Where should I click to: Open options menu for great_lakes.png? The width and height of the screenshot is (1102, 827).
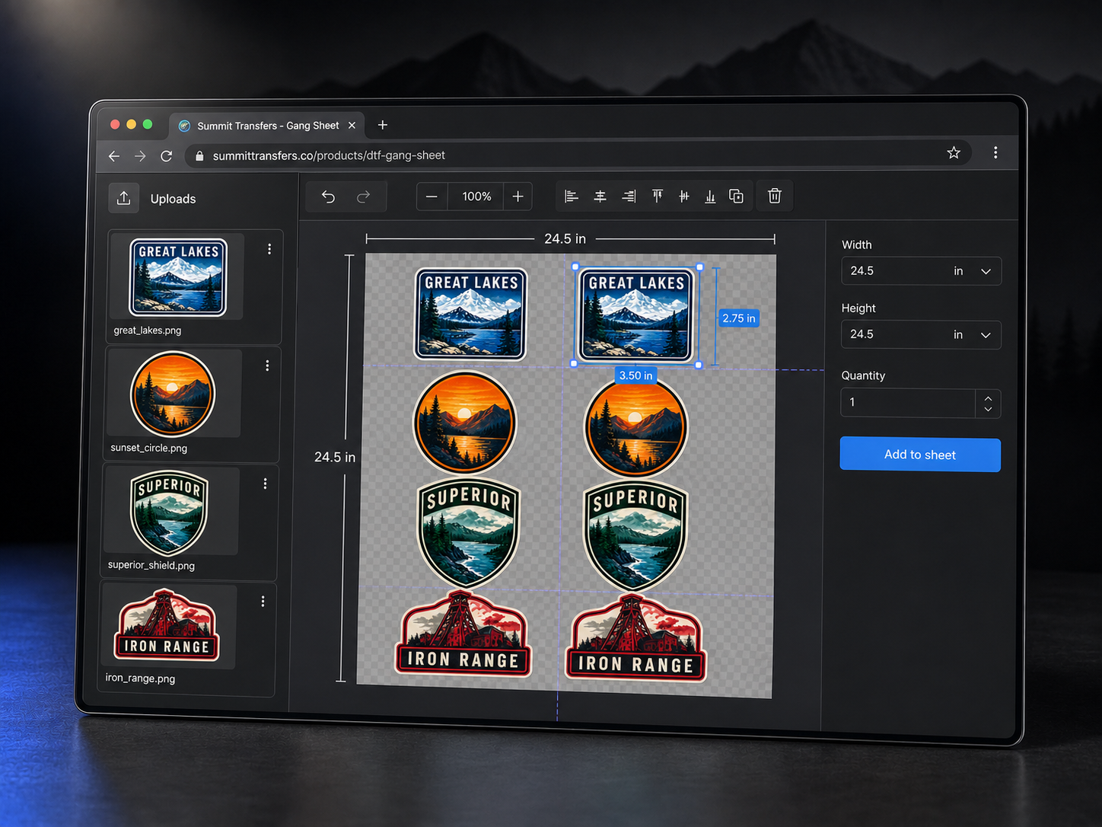pos(269,249)
